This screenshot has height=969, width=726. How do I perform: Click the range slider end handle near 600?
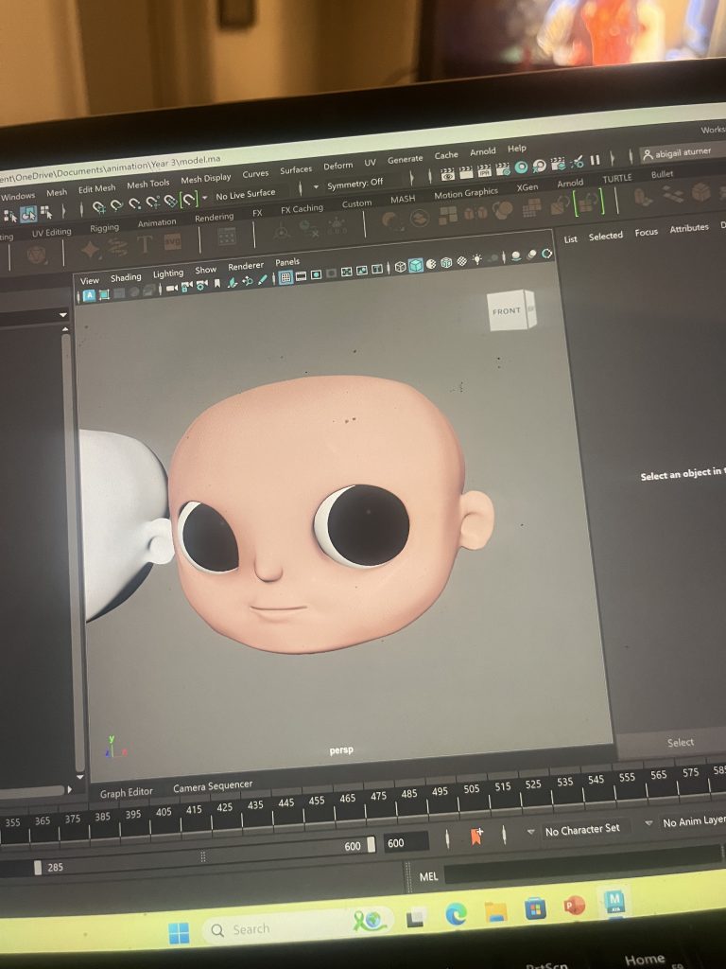[x=371, y=844]
